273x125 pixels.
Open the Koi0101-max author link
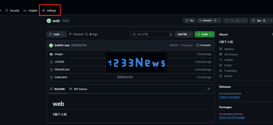click(62, 45)
